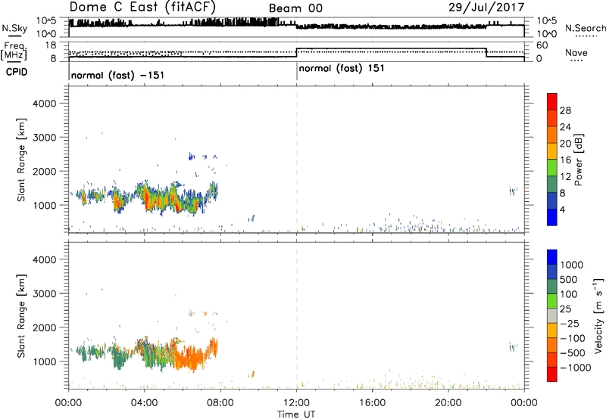Image resolution: width=606 pixels, height=419 pixels.
Task: Click the 'Nave' legend label
Action: click(576, 52)
